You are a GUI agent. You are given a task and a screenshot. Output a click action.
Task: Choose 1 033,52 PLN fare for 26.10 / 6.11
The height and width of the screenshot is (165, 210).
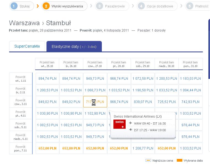coord(71,136)
